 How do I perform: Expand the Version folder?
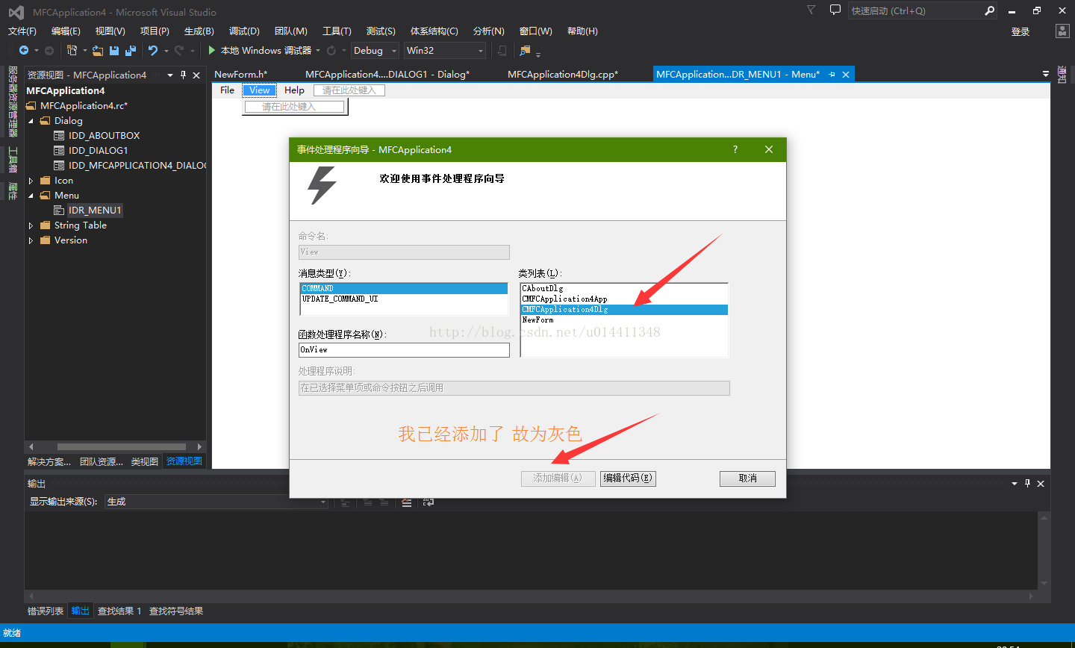tap(31, 240)
